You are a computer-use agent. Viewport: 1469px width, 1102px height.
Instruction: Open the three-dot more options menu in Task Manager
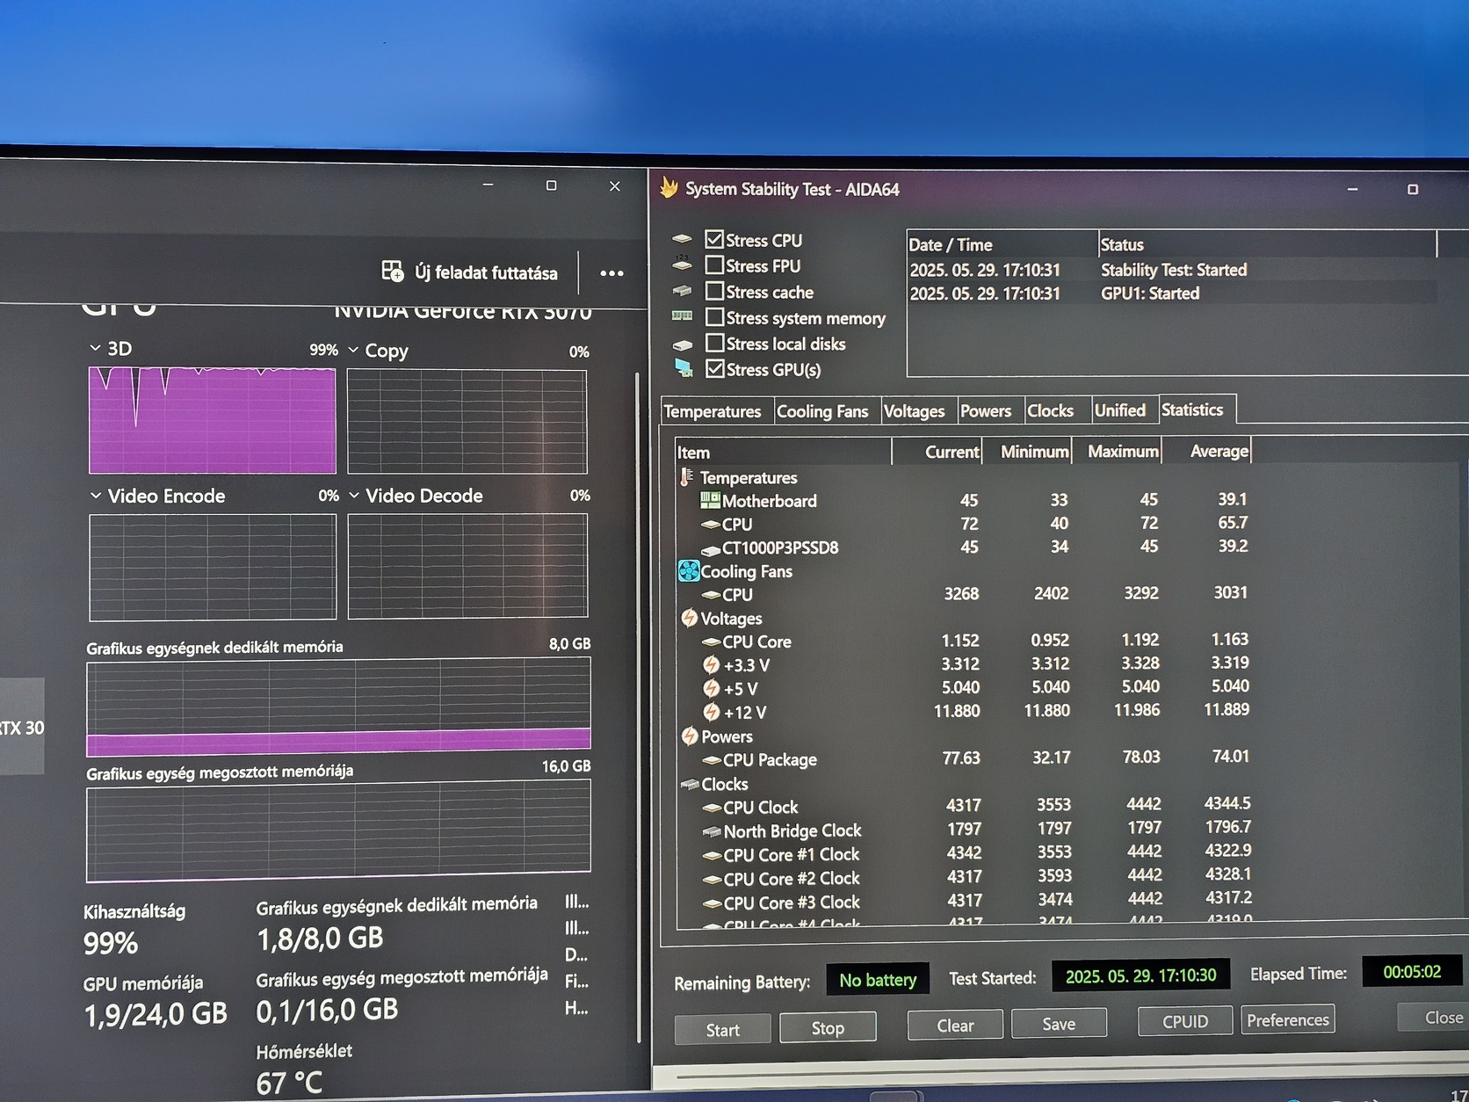611,273
